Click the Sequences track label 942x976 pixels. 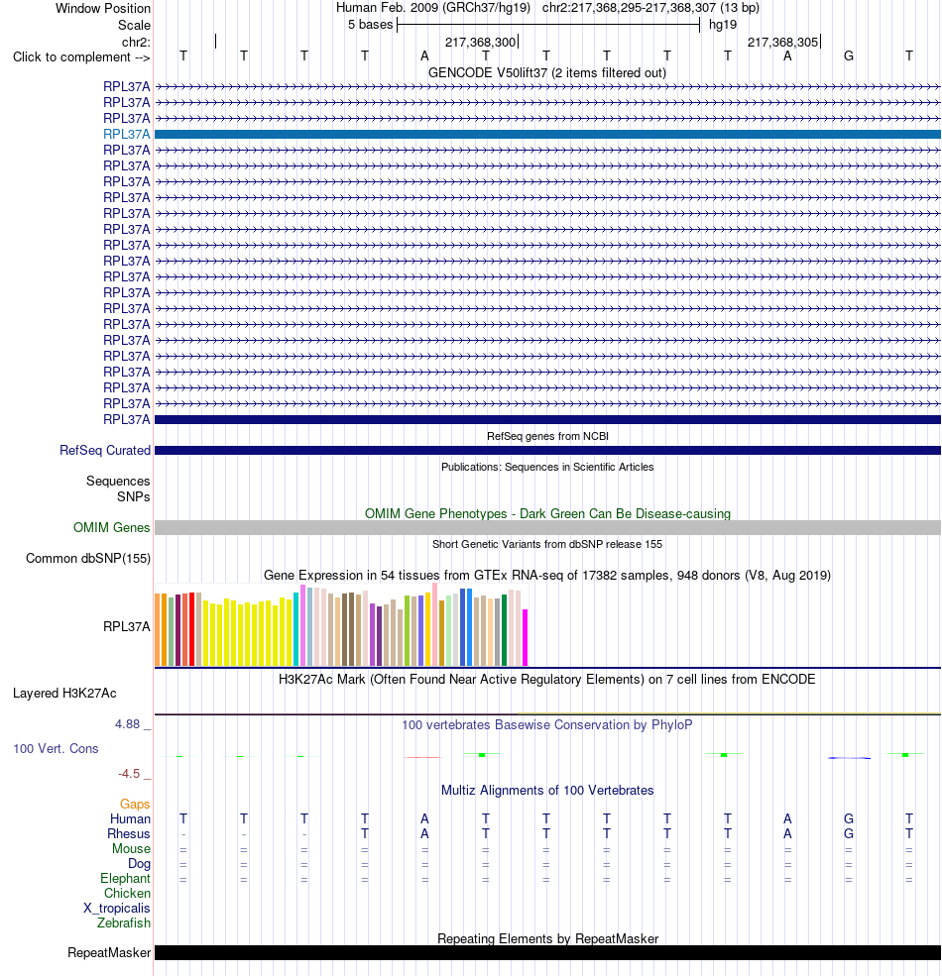click(x=118, y=481)
